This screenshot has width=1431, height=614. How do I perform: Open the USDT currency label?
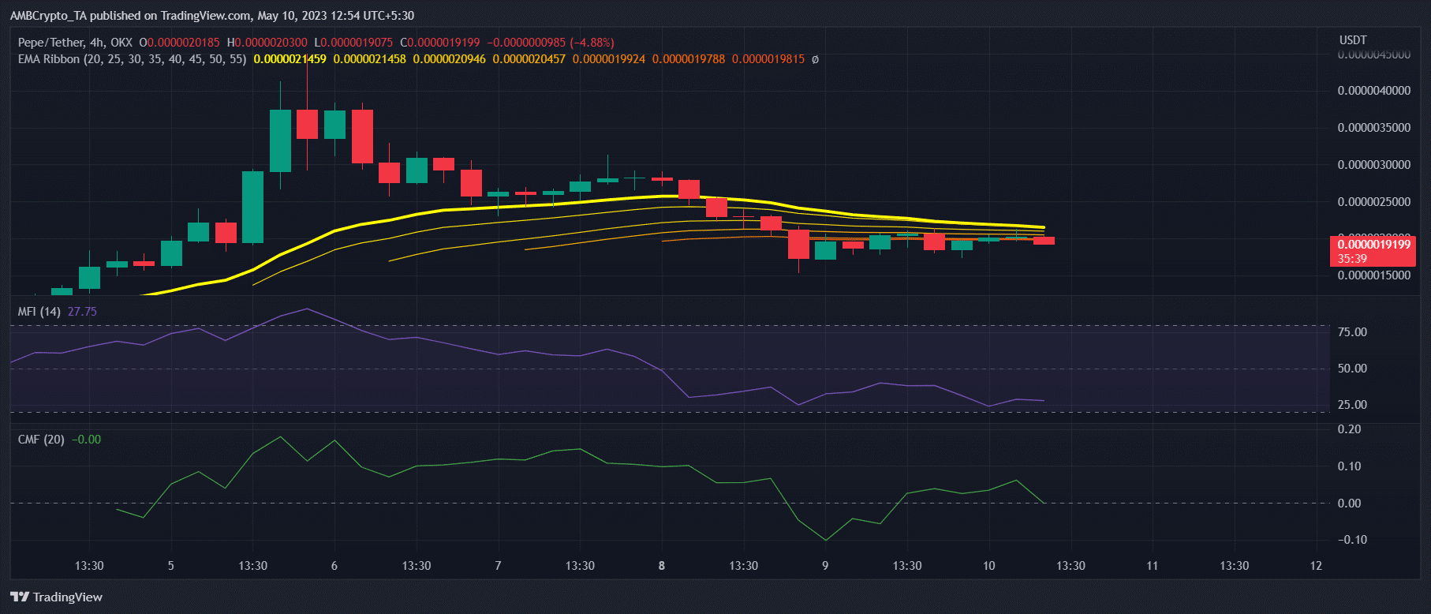pos(1353,40)
